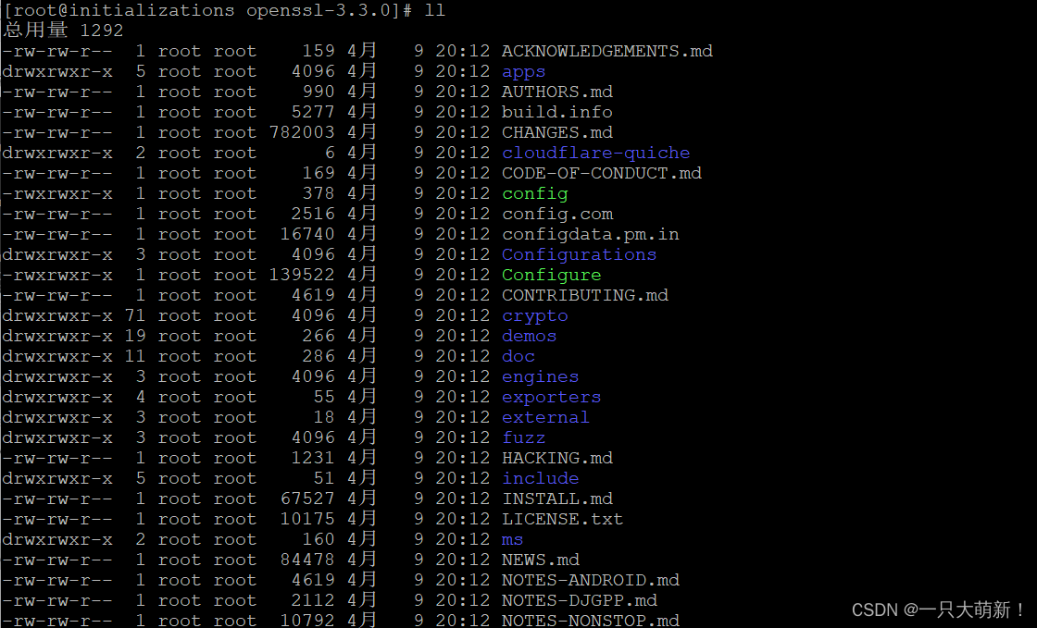The height and width of the screenshot is (628, 1037).
Task: Click the ACKNOWLEDGEMENTS.md file name
Action: coord(607,52)
